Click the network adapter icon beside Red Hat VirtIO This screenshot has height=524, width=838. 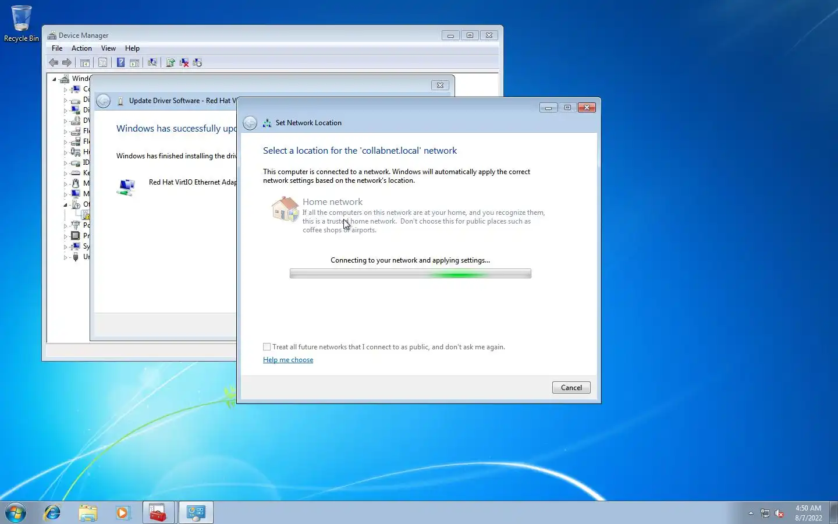coord(126,187)
